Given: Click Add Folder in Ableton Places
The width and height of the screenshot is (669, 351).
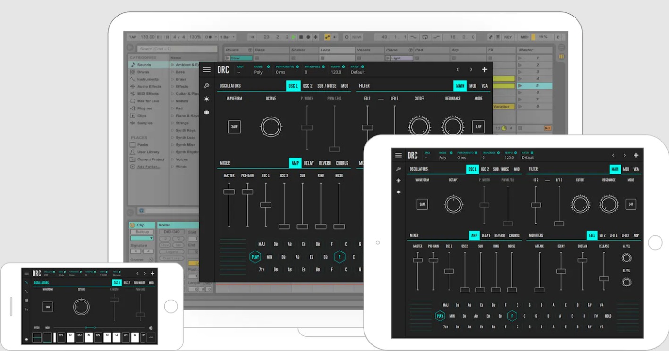Looking at the screenshot, I should click(x=148, y=167).
